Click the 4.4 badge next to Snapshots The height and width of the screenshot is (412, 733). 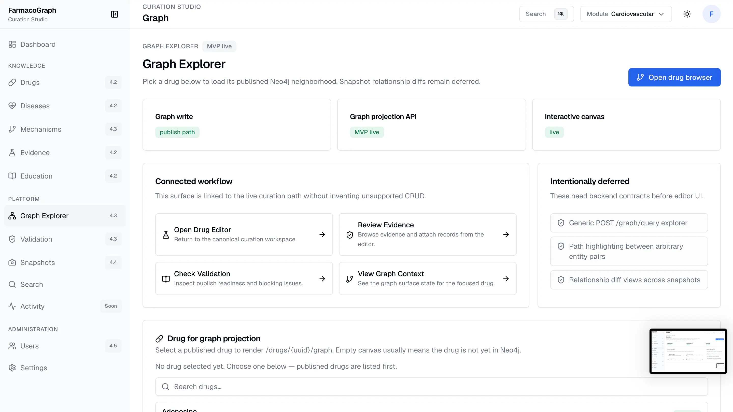pos(113,262)
